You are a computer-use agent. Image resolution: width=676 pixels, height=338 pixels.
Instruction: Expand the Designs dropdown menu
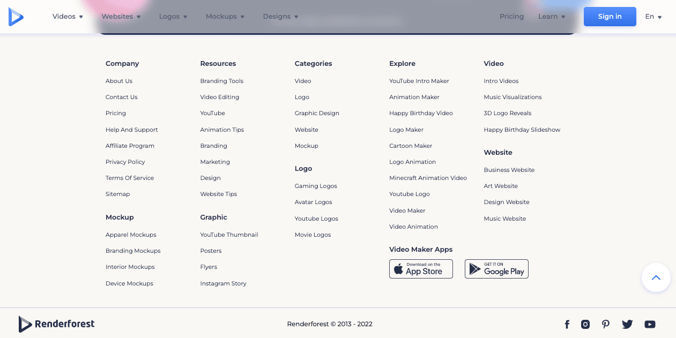pos(281,17)
